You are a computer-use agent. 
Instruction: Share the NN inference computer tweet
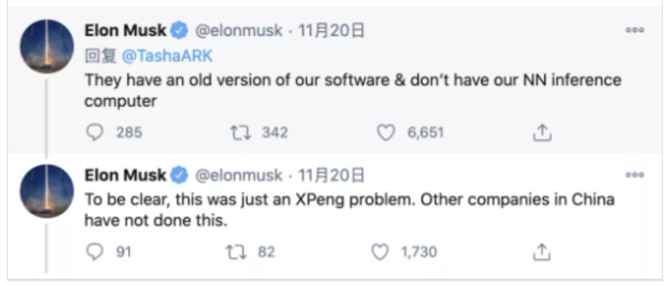[542, 132]
